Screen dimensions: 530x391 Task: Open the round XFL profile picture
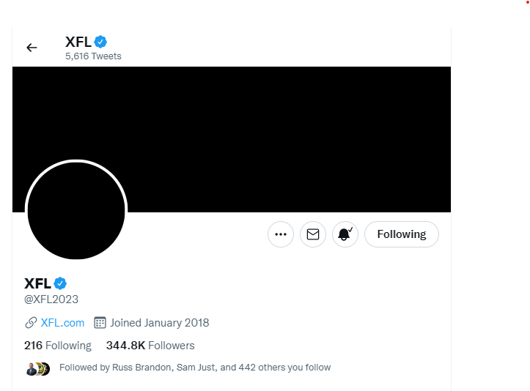pos(76,210)
